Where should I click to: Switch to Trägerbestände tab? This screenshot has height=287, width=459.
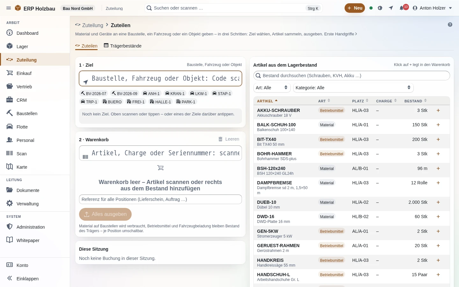click(x=123, y=46)
